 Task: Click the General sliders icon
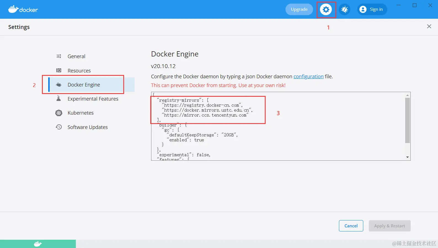(x=59, y=56)
